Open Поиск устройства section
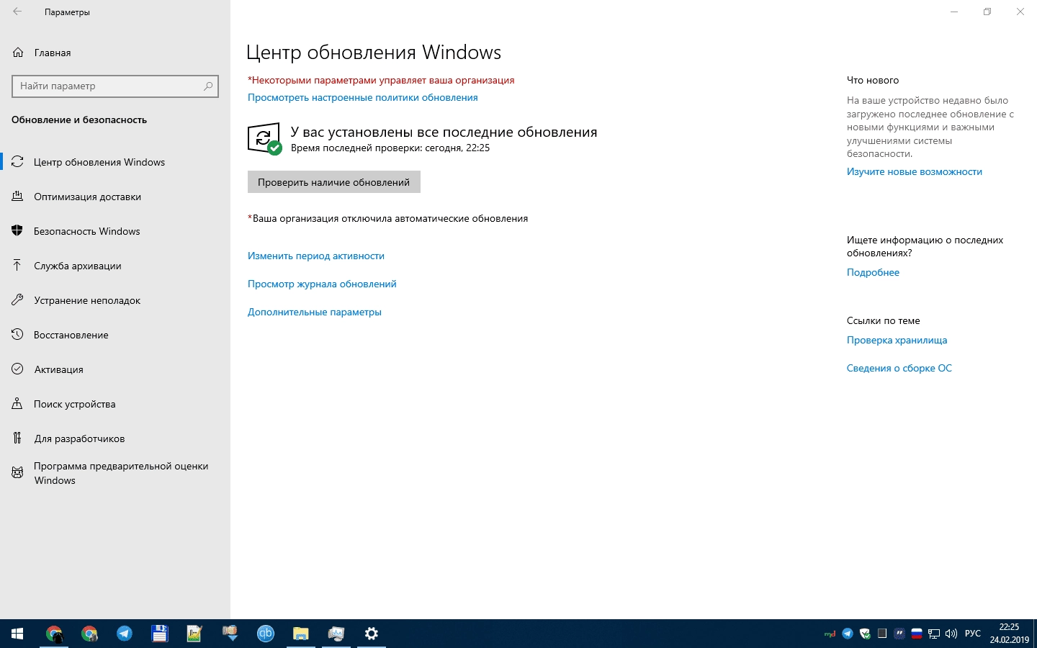1037x648 pixels. coord(115,404)
